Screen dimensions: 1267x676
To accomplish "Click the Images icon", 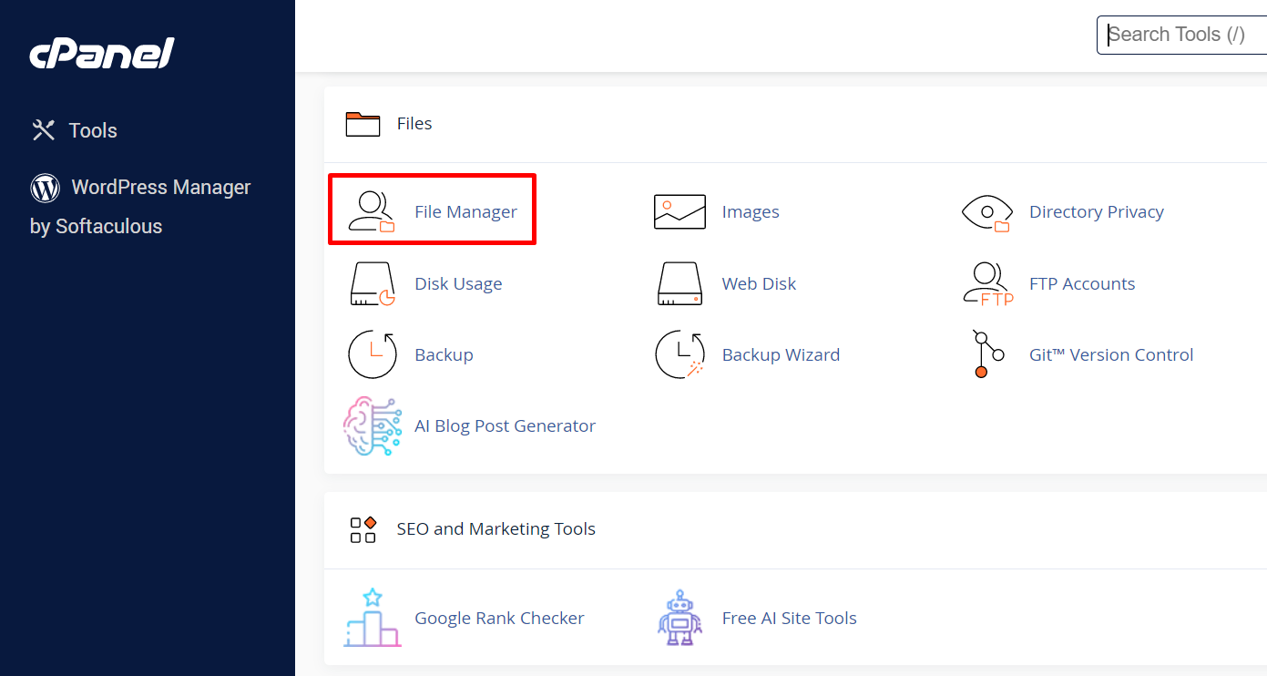I will point(679,211).
